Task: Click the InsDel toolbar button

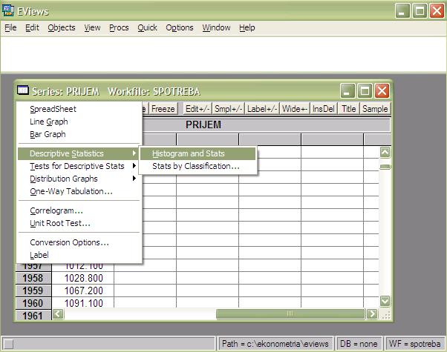Action: [324, 109]
